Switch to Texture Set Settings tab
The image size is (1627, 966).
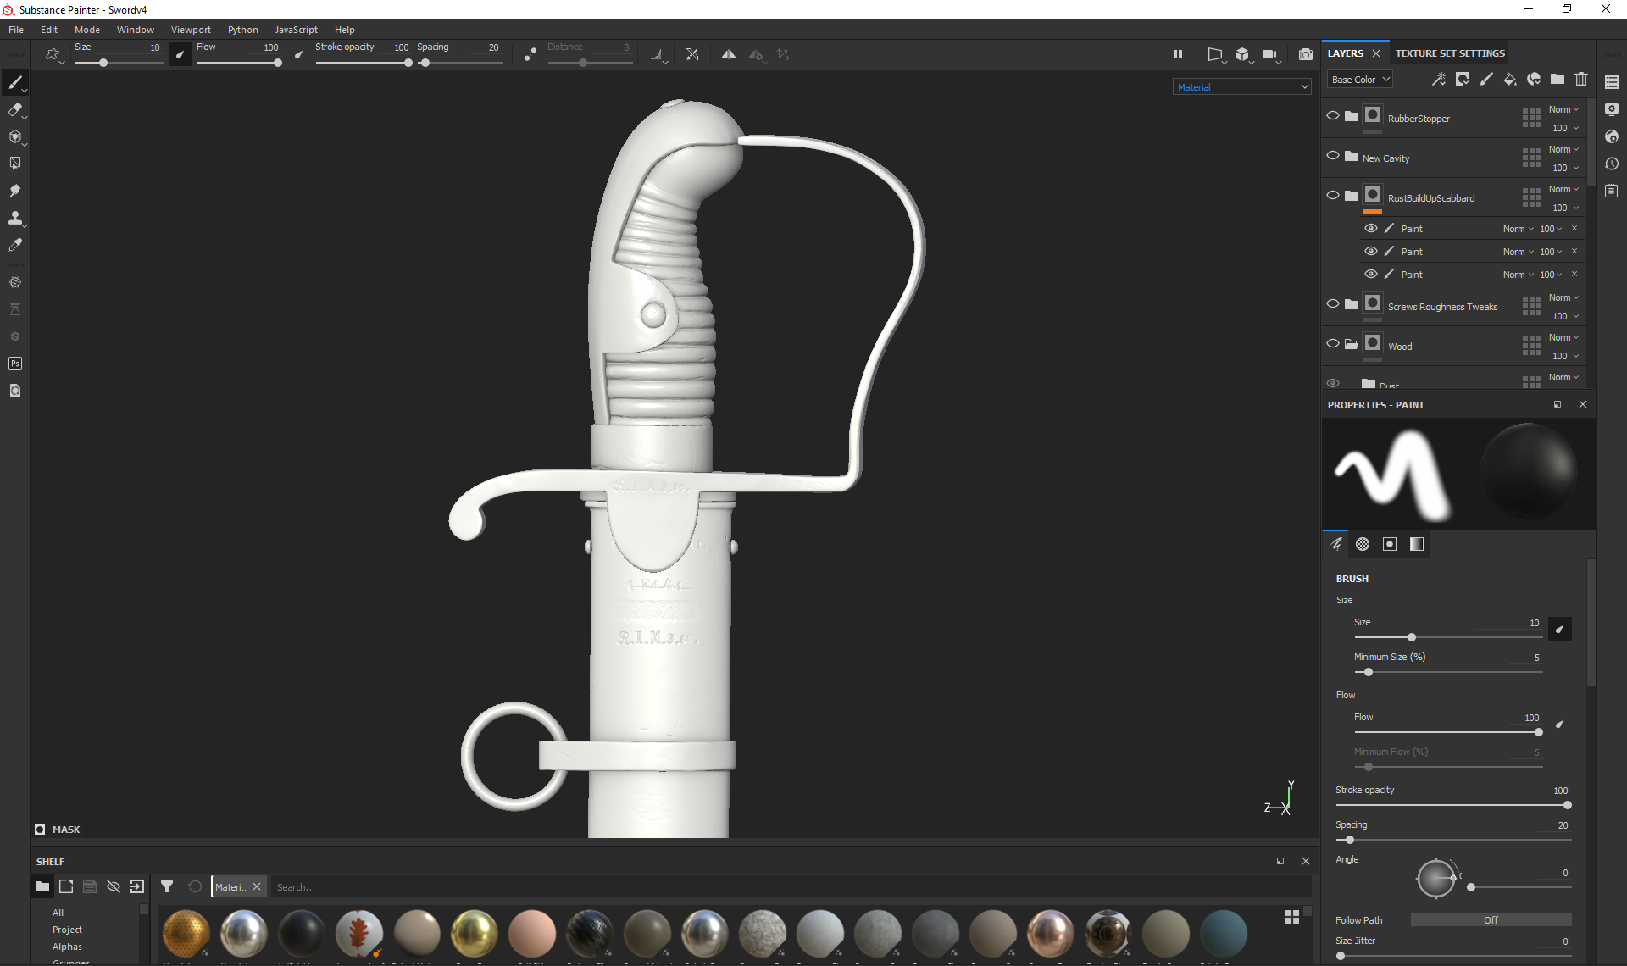tap(1450, 53)
